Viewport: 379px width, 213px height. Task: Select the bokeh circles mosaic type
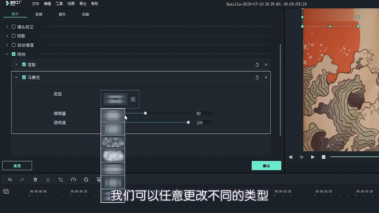pyautogui.click(x=113, y=156)
